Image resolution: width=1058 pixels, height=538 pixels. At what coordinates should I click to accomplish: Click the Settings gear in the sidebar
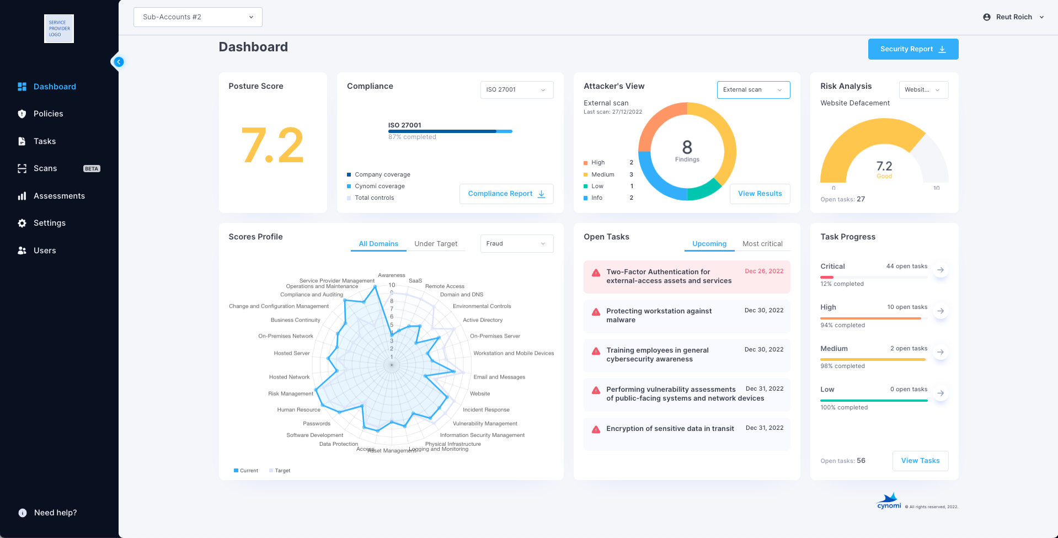coord(22,223)
